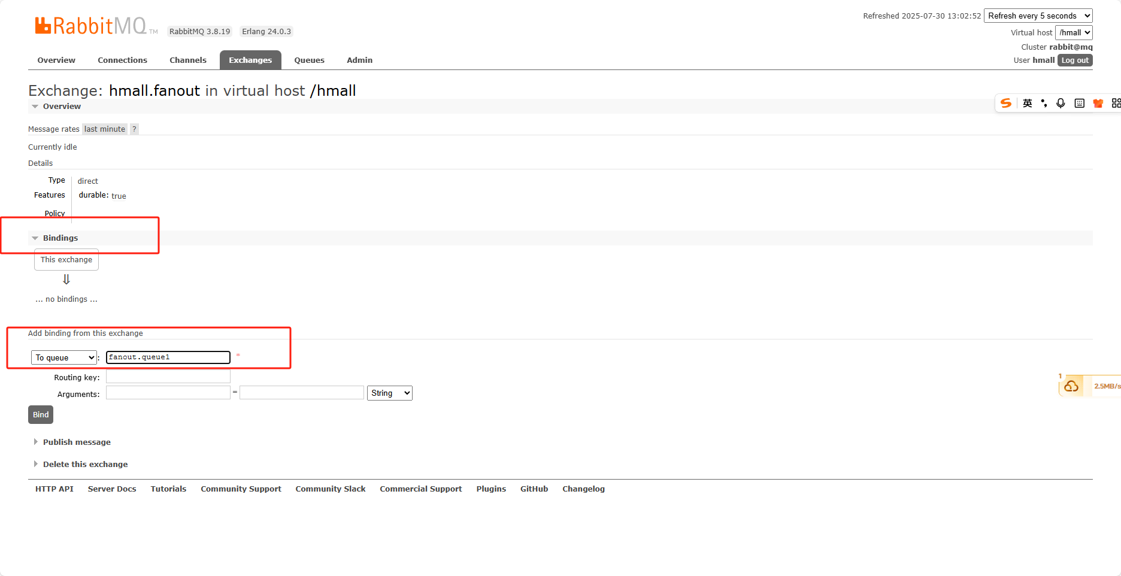Screen dimensions: 1121x576
Task: Click the cluster name rabbit@mq
Action: pyautogui.click(x=1071, y=47)
